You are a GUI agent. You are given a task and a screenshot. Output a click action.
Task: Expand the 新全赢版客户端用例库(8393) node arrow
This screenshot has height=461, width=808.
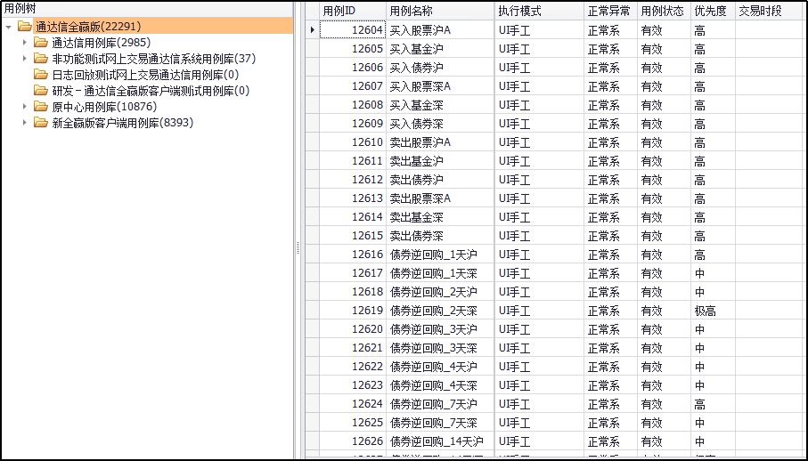(x=24, y=123)
